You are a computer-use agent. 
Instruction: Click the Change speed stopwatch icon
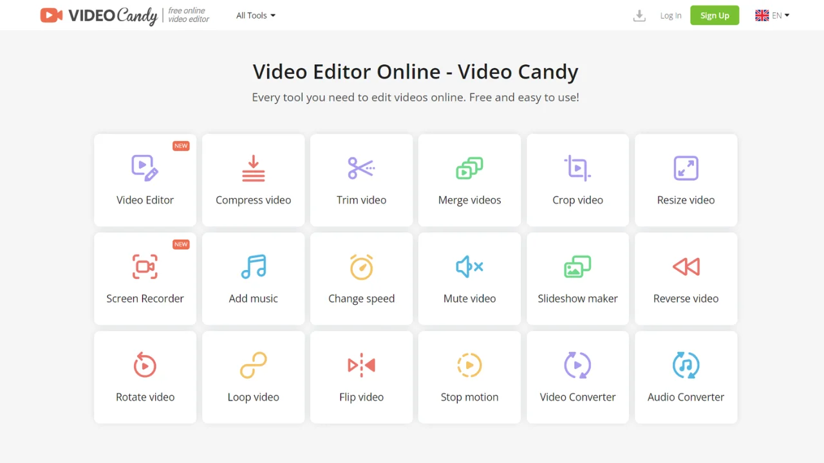pos(361,267)
